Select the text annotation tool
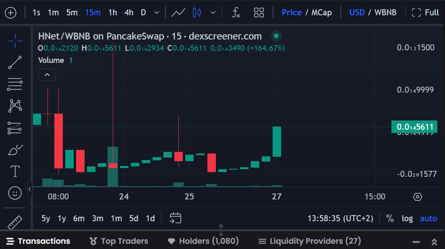The image size is (445, 249). [14, 171]
